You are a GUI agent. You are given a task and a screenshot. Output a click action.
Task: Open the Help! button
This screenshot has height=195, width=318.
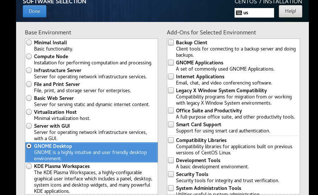coord(290,11)
